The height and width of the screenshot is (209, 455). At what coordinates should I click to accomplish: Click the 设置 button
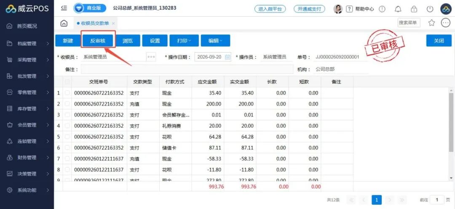tap(155, 40)
